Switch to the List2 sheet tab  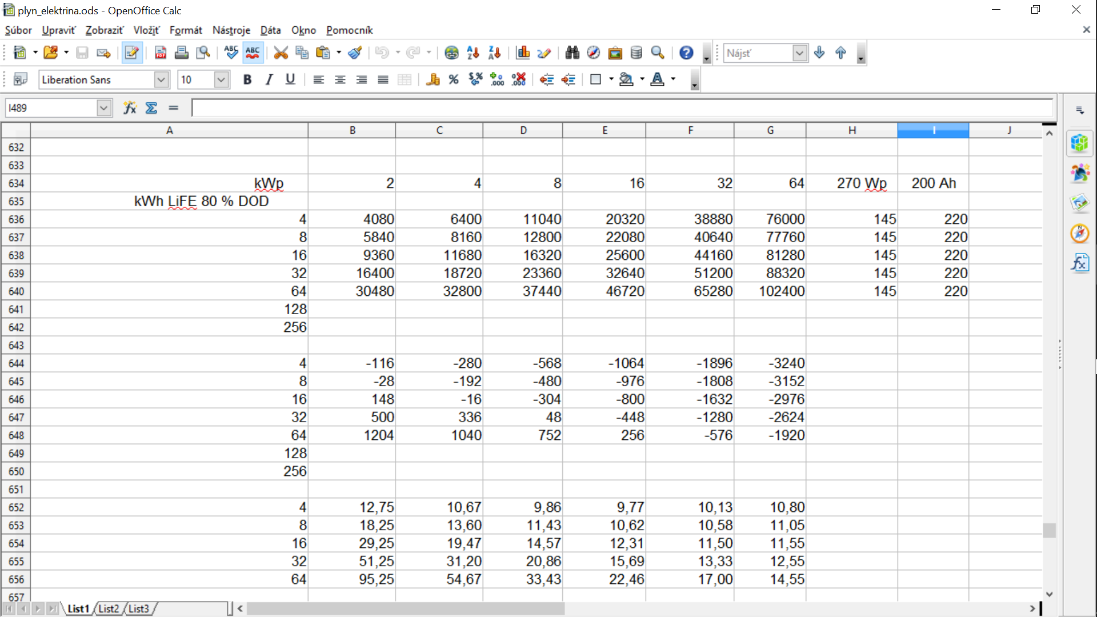[x=109, y=609]
